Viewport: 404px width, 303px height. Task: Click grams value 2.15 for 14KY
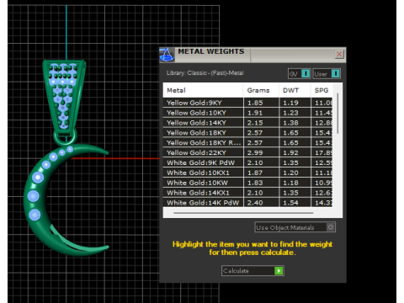[255, 123]
